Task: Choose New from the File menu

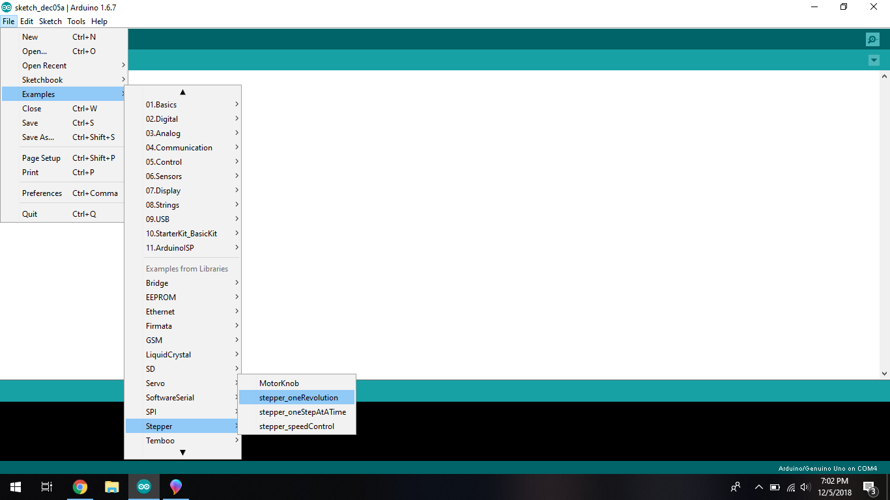Action: [x=64, y=37]
